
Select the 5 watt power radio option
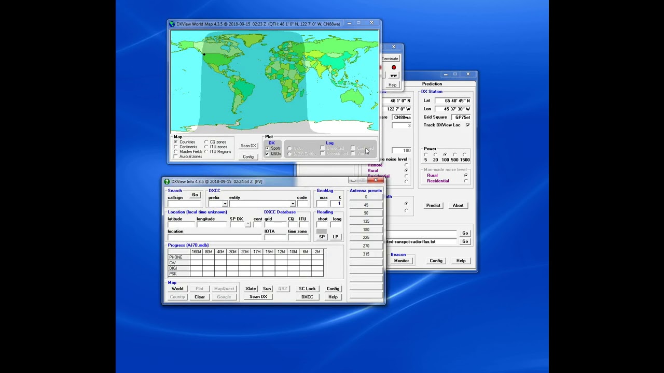click(x=426, y=154)
